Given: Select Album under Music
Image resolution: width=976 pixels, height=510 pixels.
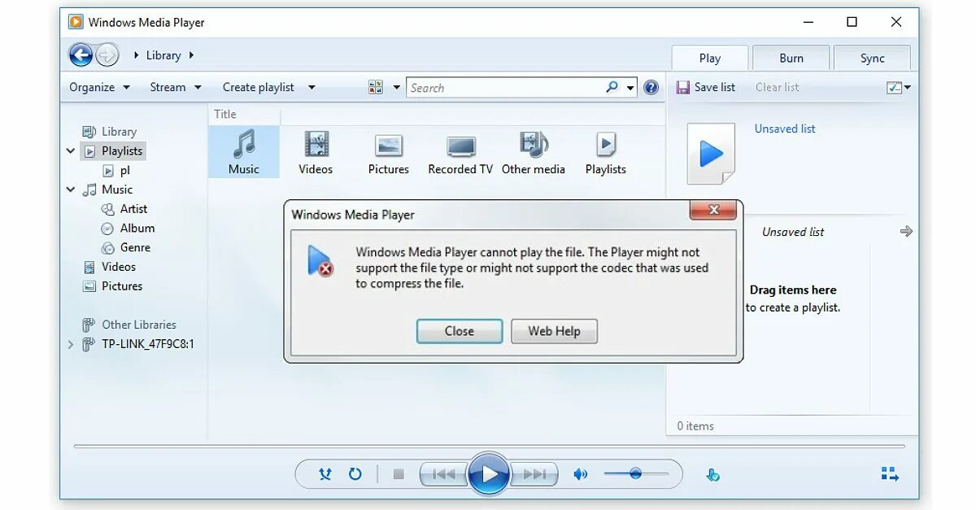Looking at the screenshot, I should [x=128, y=228].
